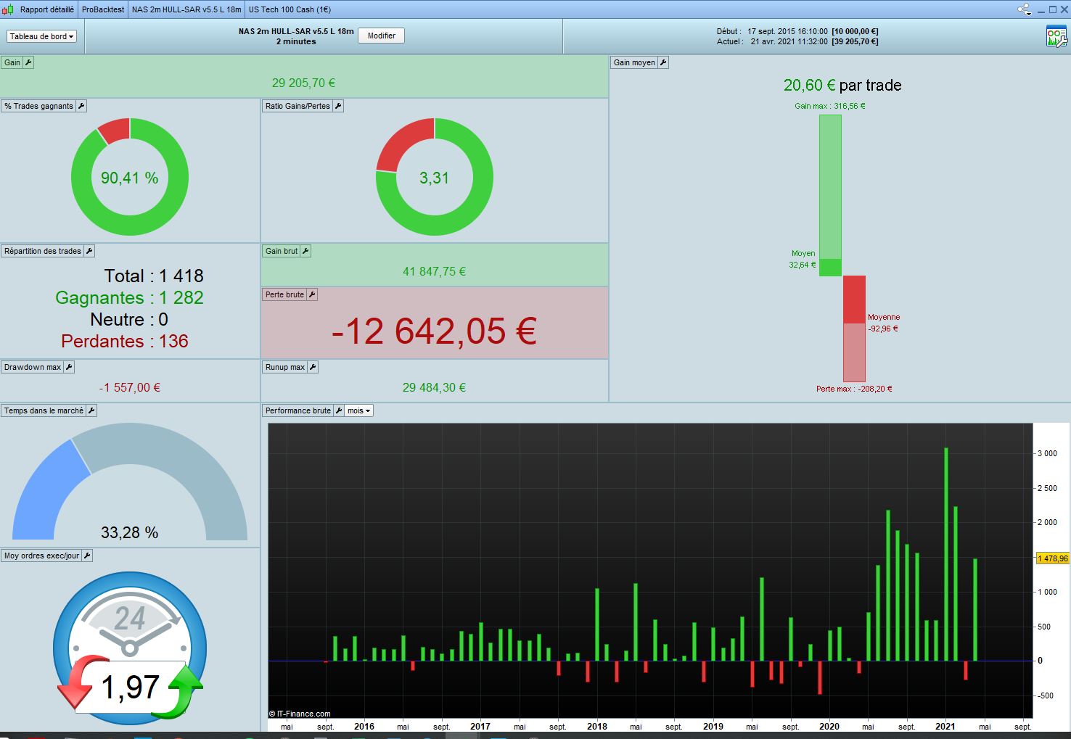Image resolution: width=1071 pixels, height=739 pixels.
Task: Select NAS 2m HULL-SAR v5.5 L 18m tab
Action: [186, 9]
